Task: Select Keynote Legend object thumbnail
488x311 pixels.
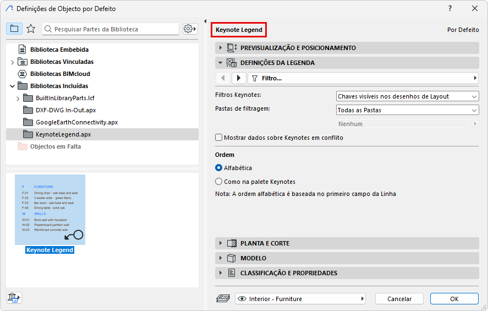Action: (x=50, y=210)
